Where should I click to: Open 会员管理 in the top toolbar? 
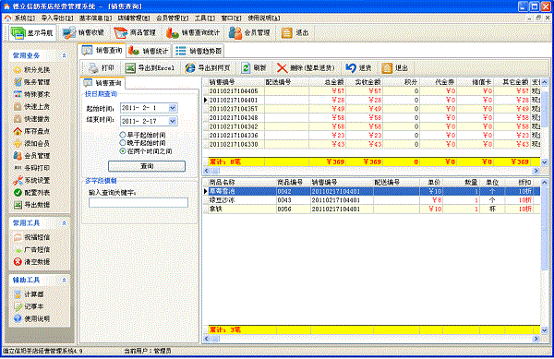[249, 33]
